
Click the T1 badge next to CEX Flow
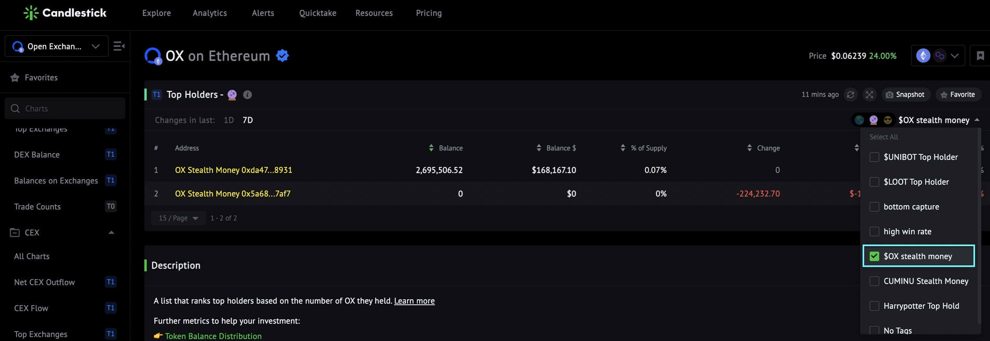coord(110,308)
